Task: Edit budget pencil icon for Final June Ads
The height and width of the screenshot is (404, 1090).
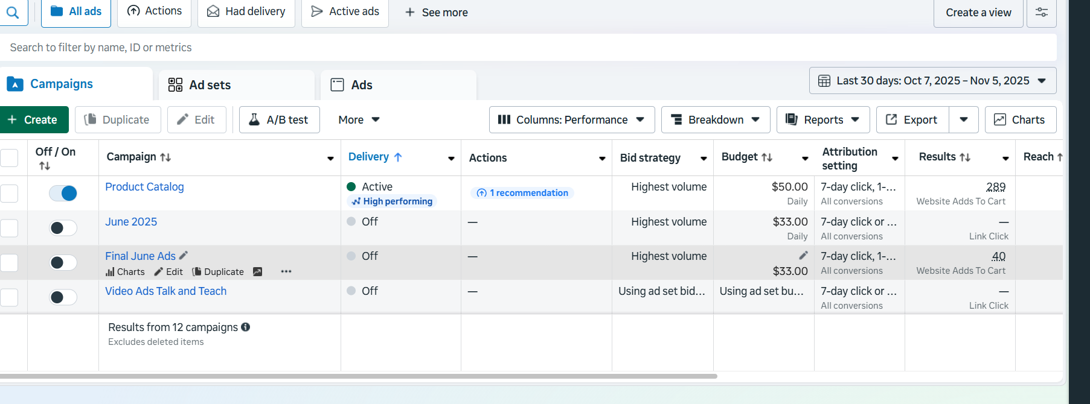Action: click(x=803, y=256)
